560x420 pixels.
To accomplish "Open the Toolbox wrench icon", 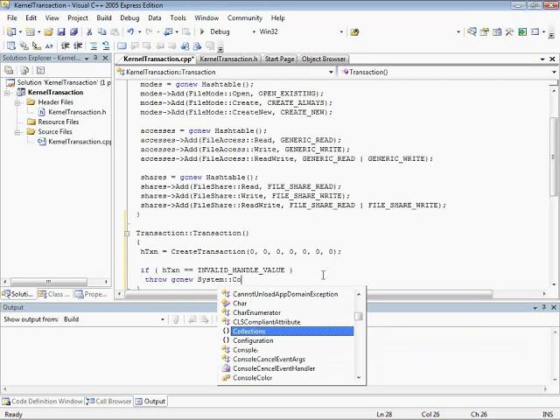I will 509,31.
